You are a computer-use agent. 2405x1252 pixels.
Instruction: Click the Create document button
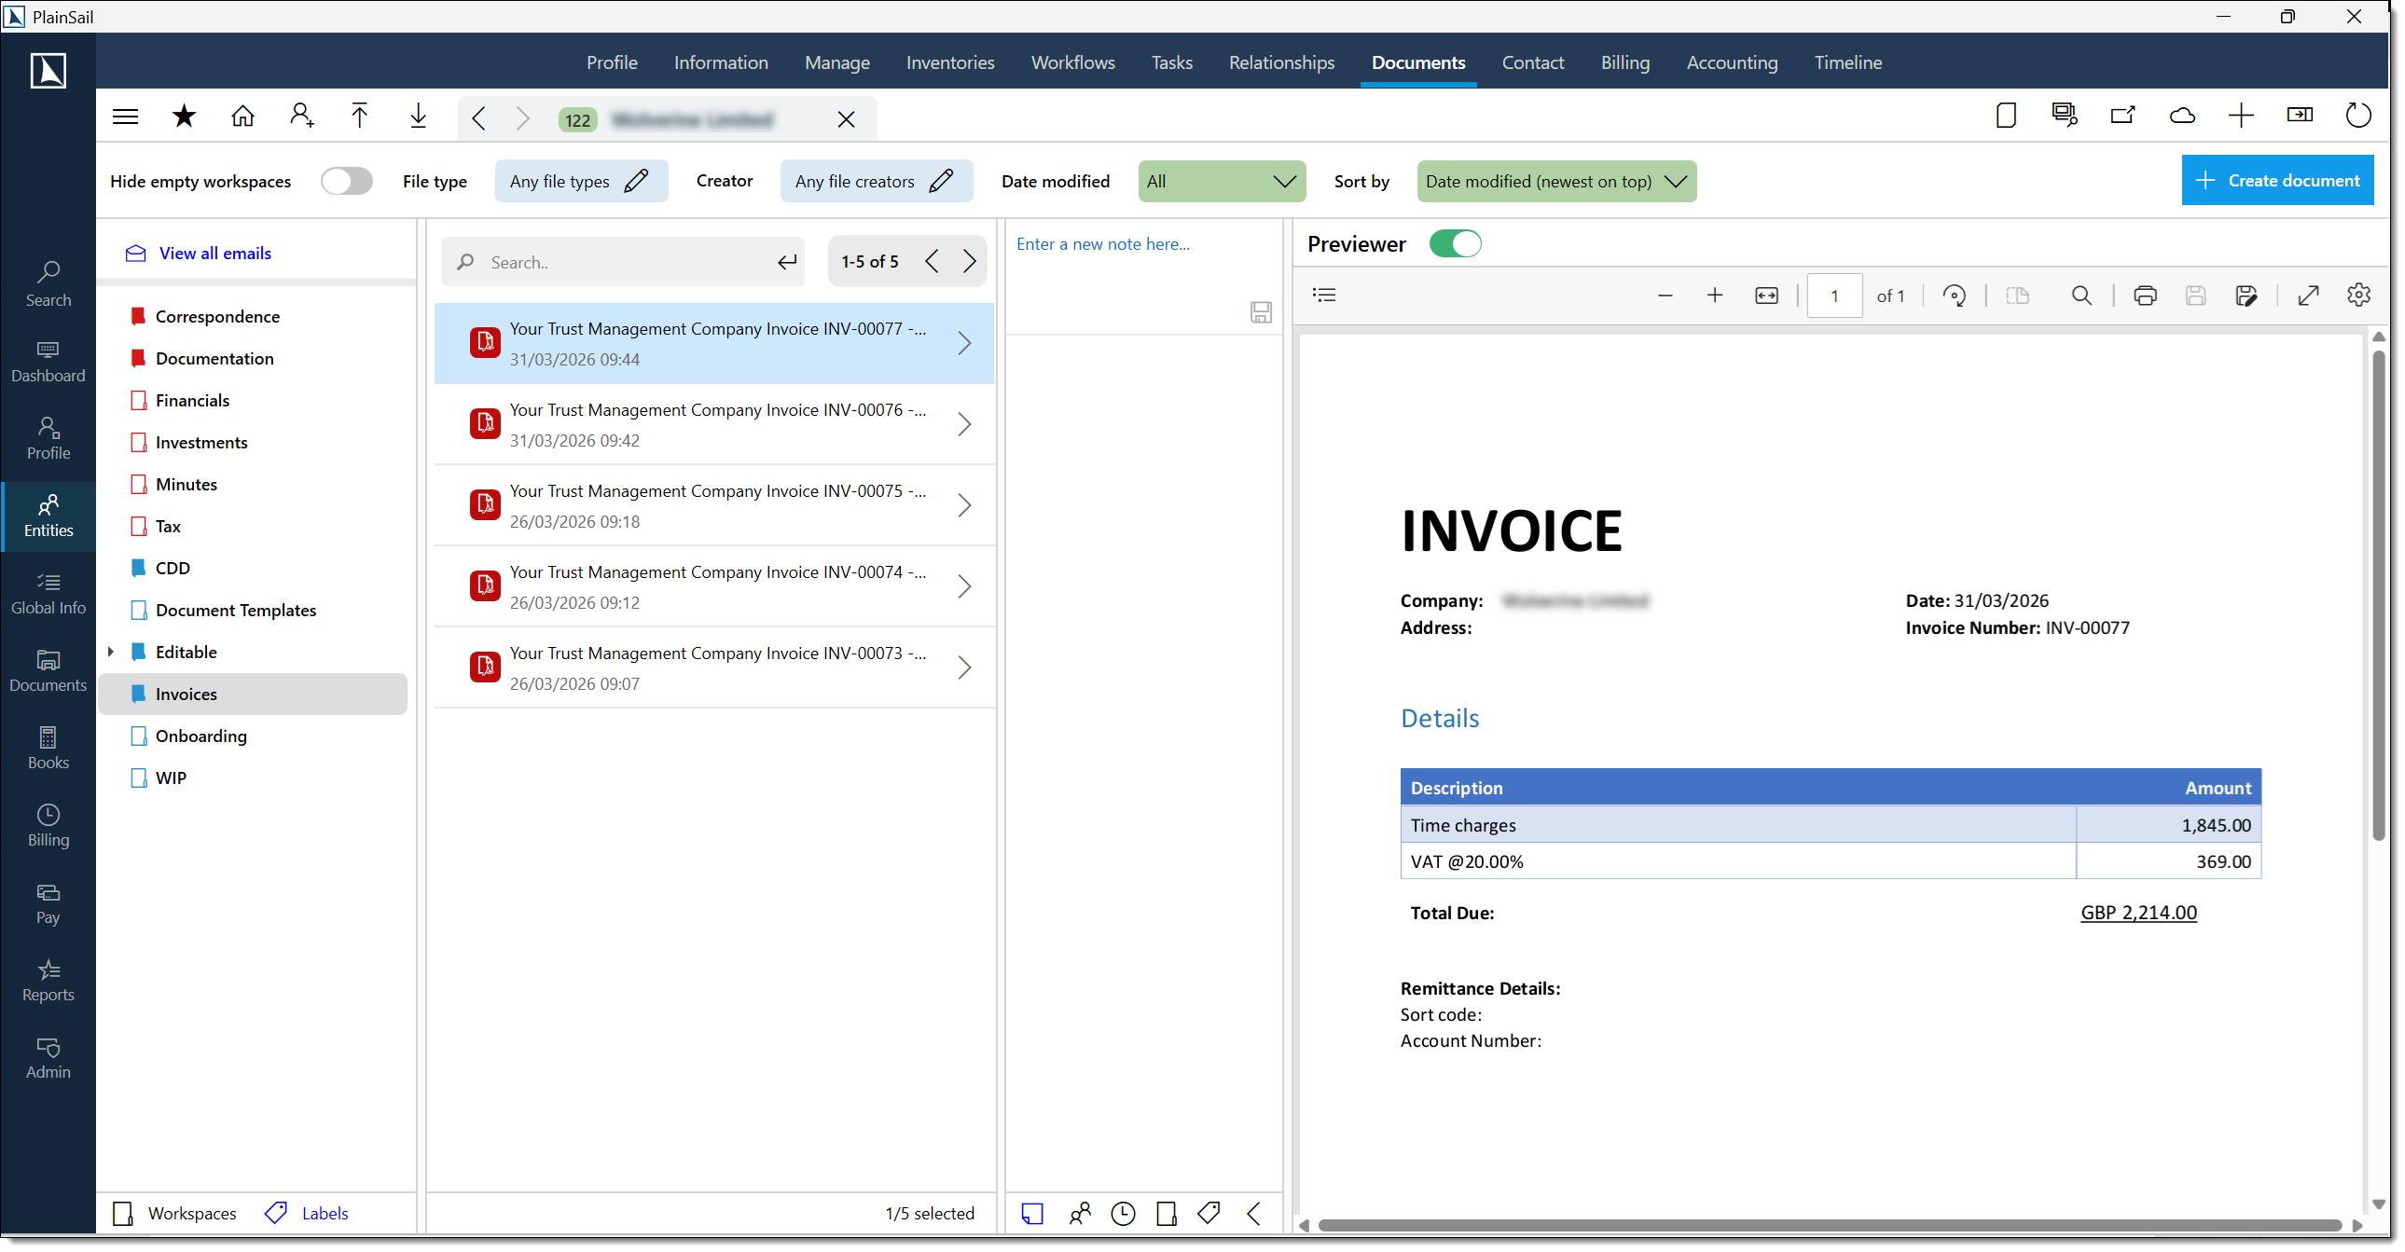[2277, 179]
